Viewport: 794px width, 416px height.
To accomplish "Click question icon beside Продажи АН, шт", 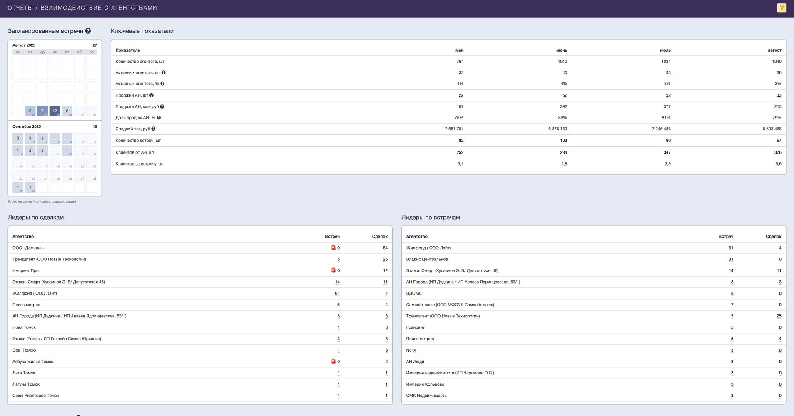I will 152,95.
